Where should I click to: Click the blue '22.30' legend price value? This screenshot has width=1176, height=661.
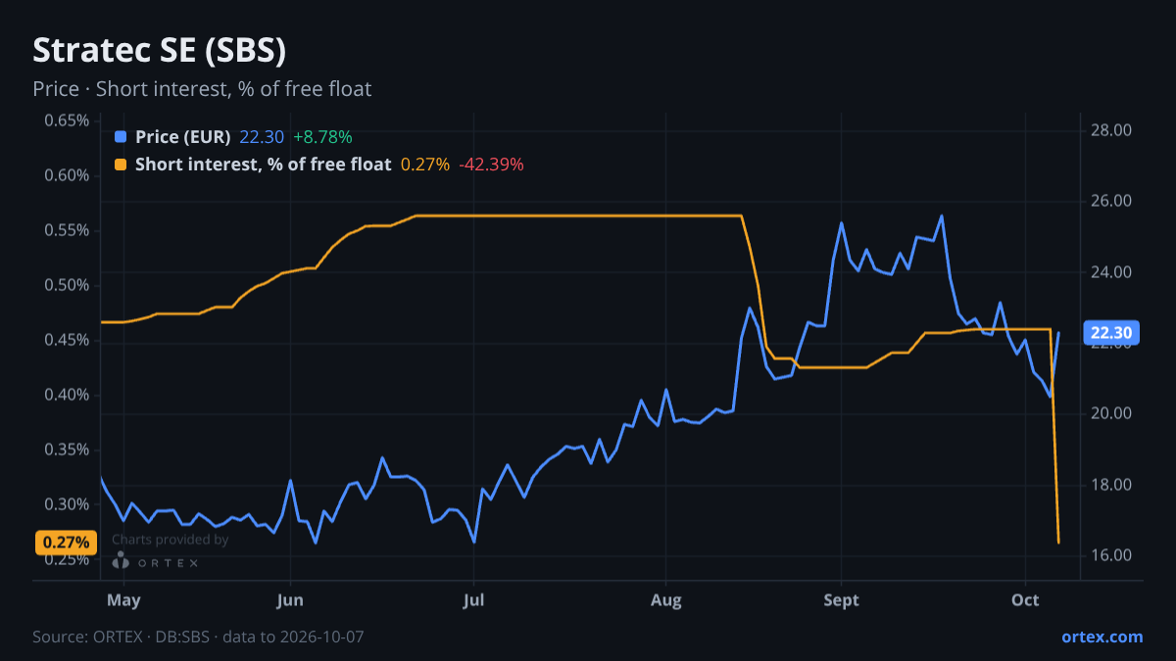click(x=262, y=137)
